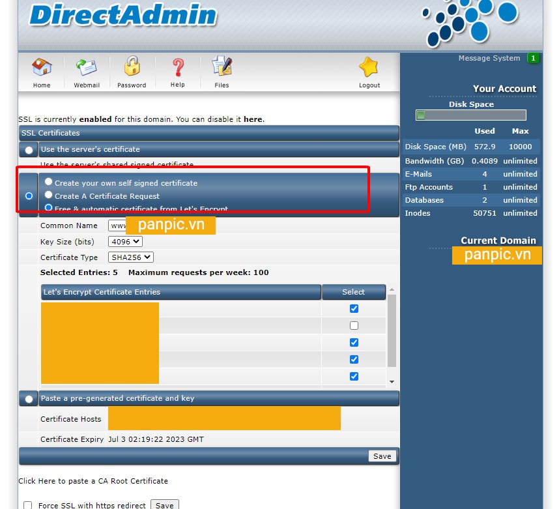This screenshot has height=509, width=559.
Task: Click the Help label in toolbar
Action: pyautogui.click(x=178, y=85)
